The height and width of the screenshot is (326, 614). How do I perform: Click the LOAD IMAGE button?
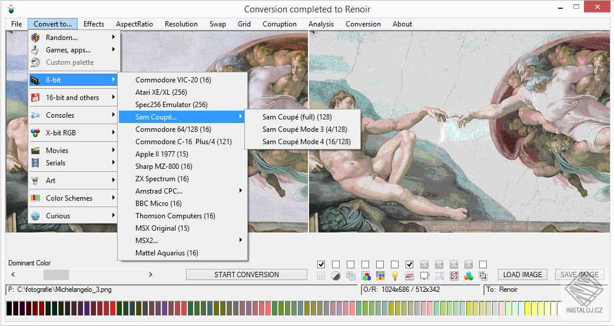(x=523, y=275)
